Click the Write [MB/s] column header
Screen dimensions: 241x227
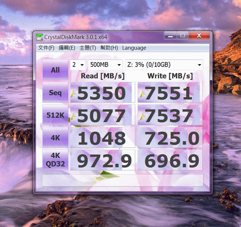pyautogui.click(x=170, y=76)
